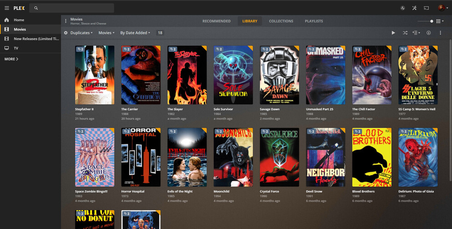Click the 18 items count badge
The width and height of the screenshot is (452, 229).
(160, 33)
